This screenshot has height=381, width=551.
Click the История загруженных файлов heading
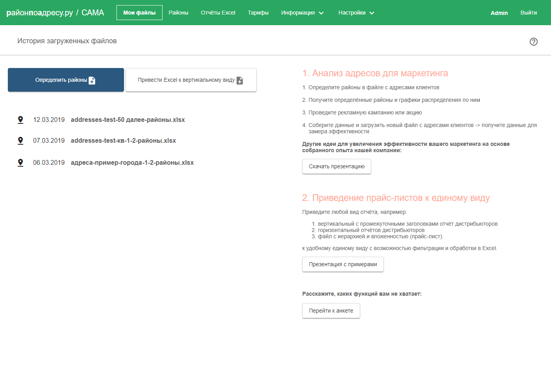coord(67,41)
